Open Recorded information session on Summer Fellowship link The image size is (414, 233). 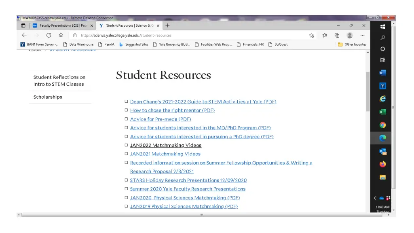(221, 167)
